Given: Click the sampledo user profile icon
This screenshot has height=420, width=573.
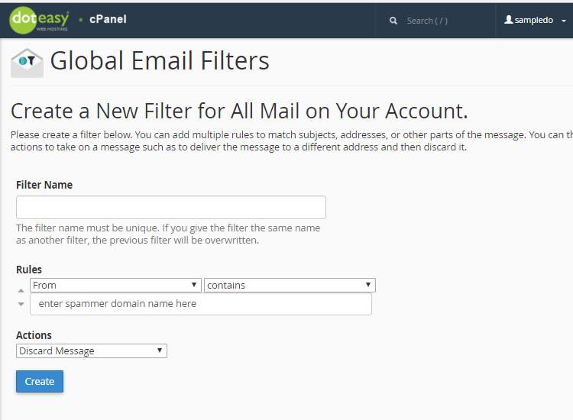Looking at the screenshot, I should click(508, 20).
